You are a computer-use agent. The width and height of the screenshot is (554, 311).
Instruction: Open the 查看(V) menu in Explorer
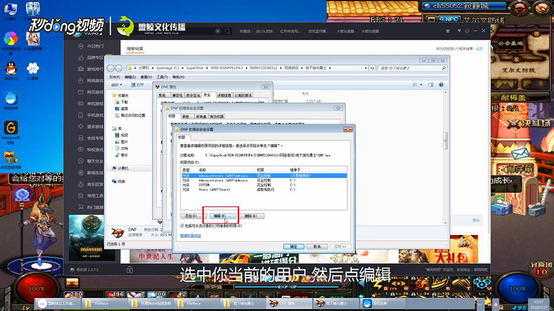[146, 77]
